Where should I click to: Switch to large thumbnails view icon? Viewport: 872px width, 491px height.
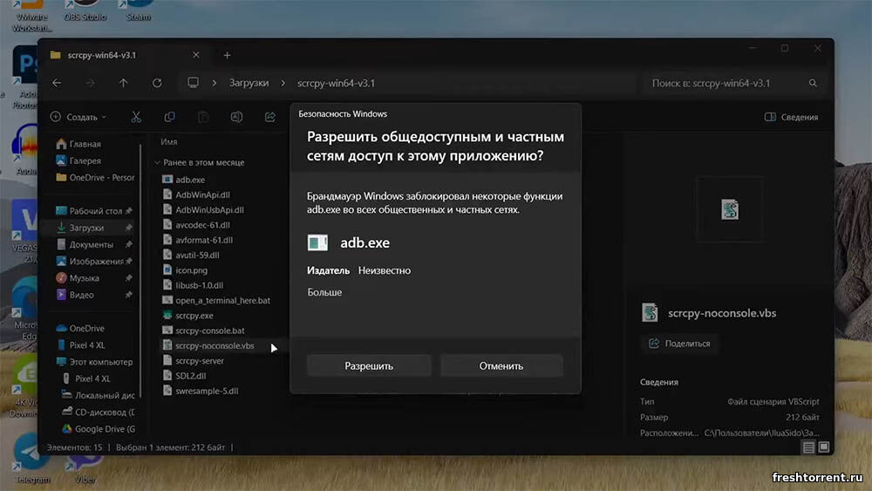(824, 447)
